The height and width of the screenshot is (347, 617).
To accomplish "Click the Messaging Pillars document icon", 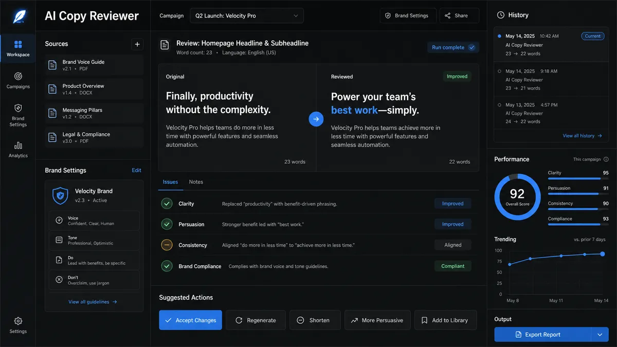I will (52, 113).
